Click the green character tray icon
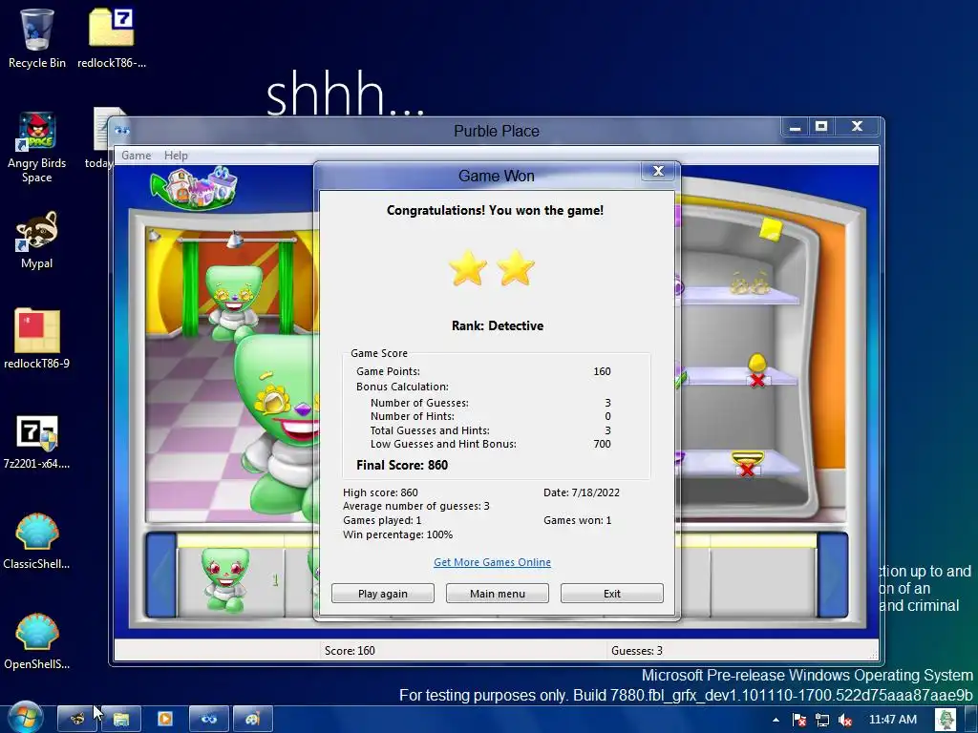The image size is (978, 733). tap(946, 720)
